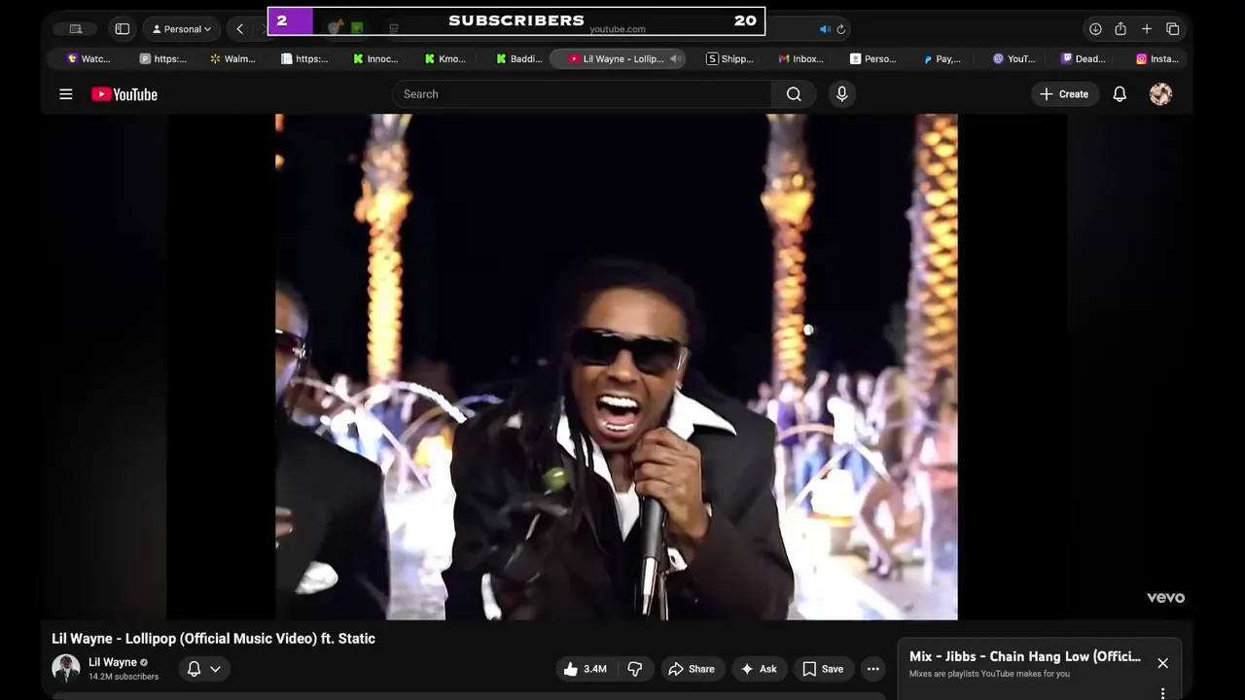Dislike the video with thumbs down

[635, 669]
